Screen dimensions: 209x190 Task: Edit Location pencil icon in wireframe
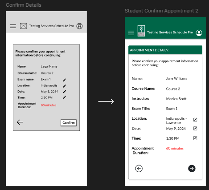pos(64,86)
